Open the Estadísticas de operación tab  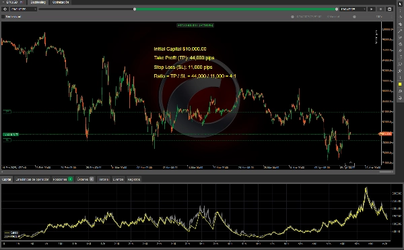point(32,179)
